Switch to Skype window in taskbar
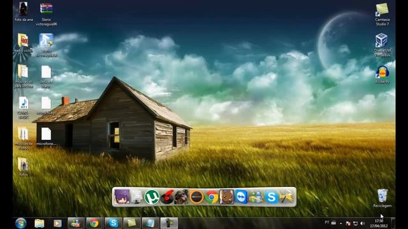This screenshot has width=408, height=229. tap(113, 223)
